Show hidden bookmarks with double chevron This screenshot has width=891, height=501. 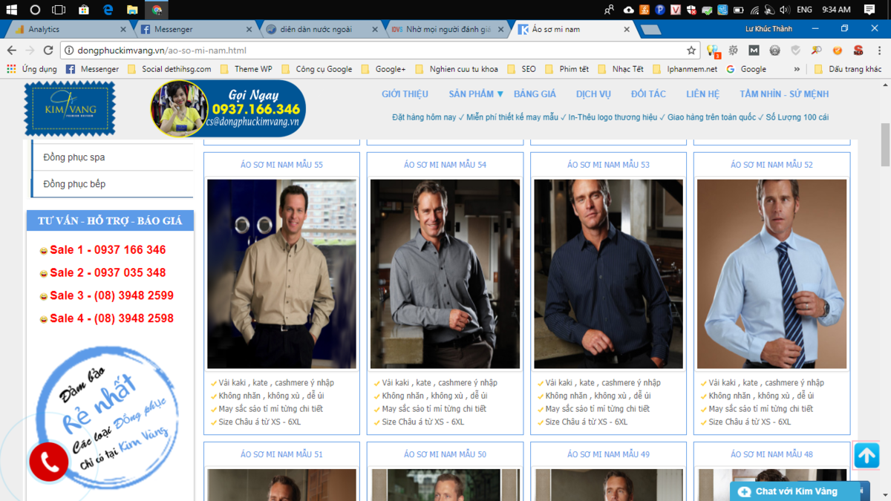click(797, 69)
